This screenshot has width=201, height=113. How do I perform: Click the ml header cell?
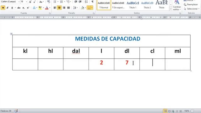coord(178,53)
